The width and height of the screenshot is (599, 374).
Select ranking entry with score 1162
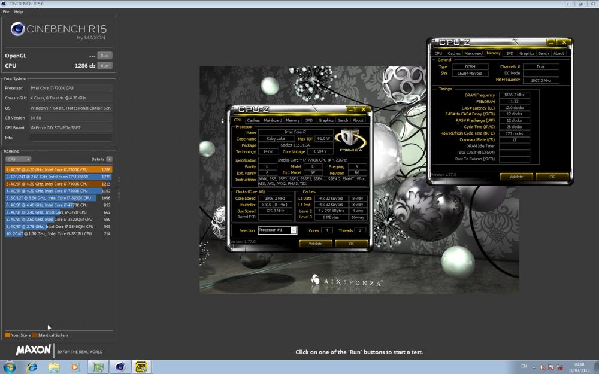(59, 191)
